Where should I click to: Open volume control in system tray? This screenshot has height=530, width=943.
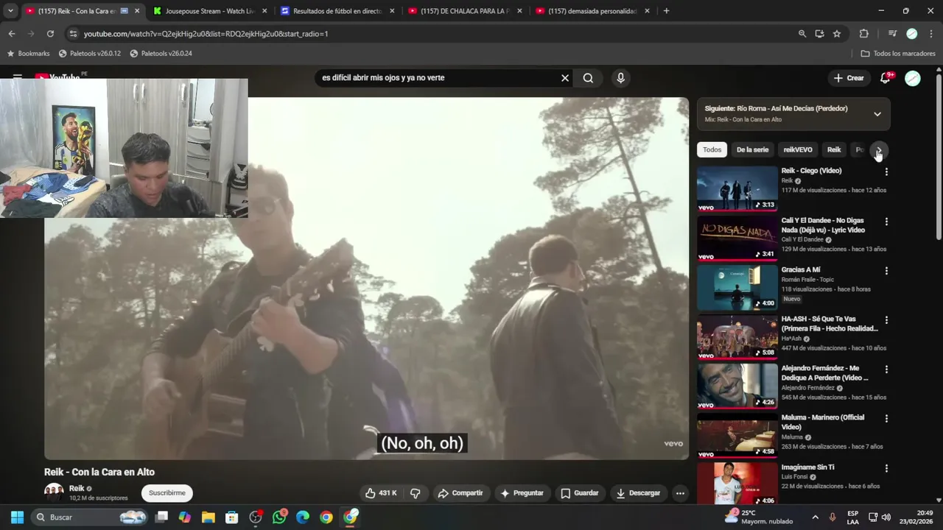(886, 517)
